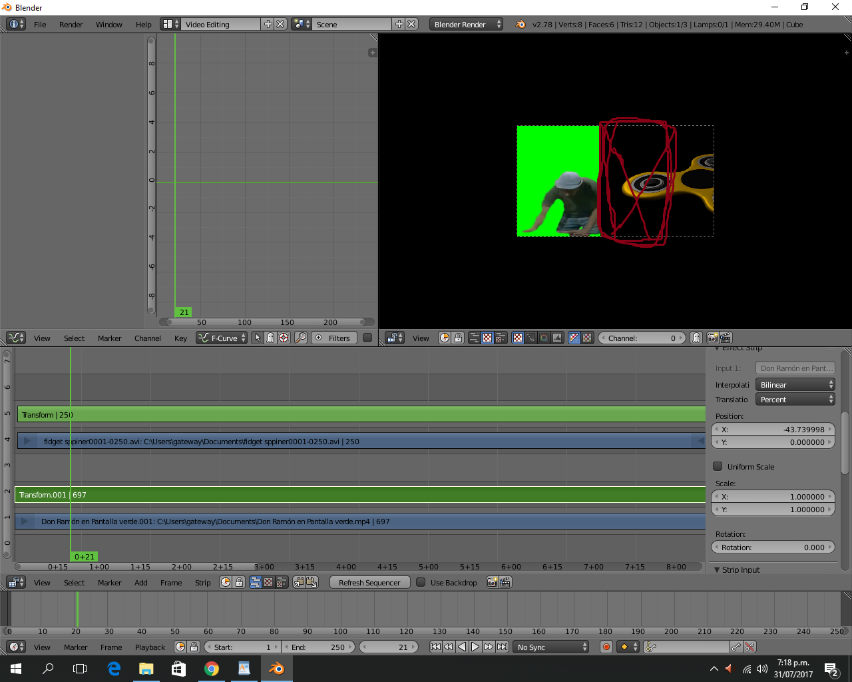Open the Render menu
Image resolution: width=852 pixels, height=682 pixels.
[x=71, y=25]
